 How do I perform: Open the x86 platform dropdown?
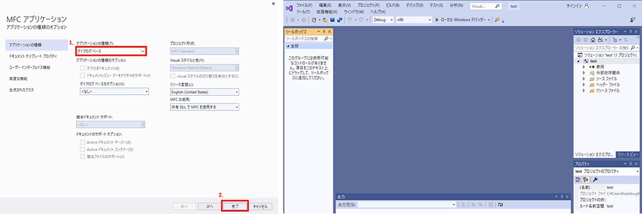click(x=414, y=20)
